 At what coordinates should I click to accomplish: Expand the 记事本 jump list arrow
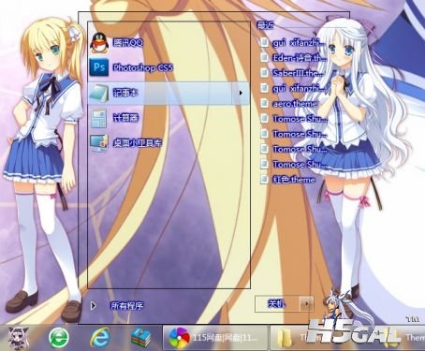coord(241,93)
